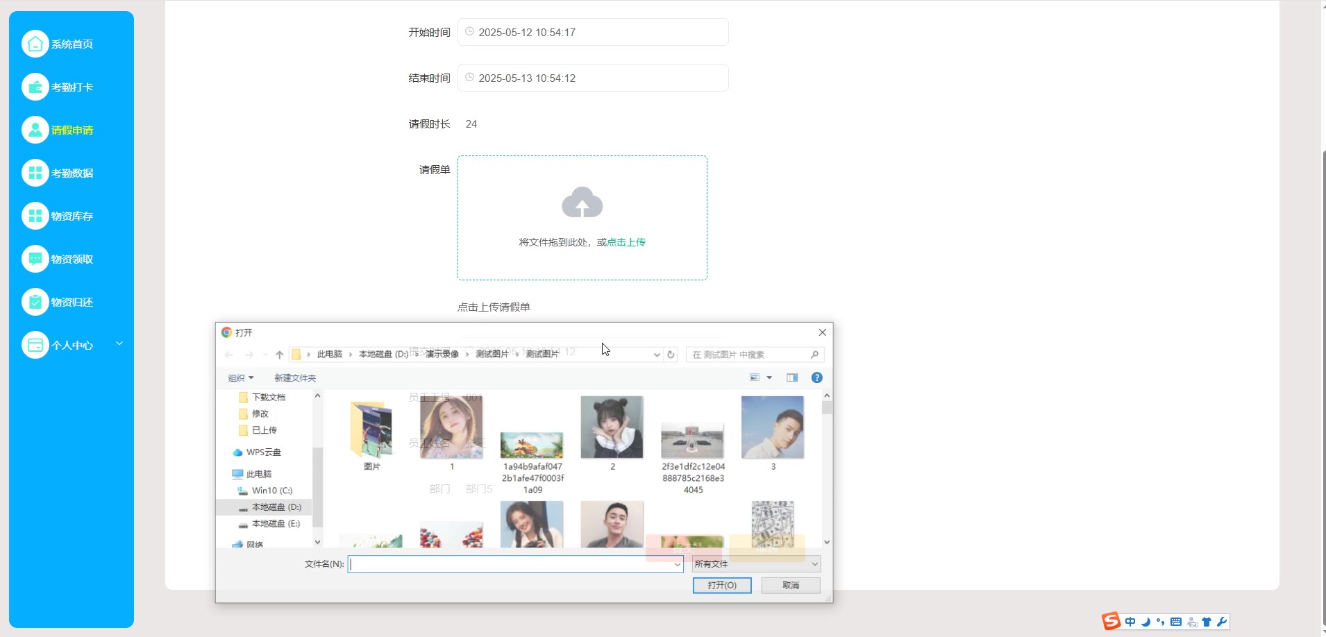Click the view mode icon in dialog toolbar

(755, 377)
